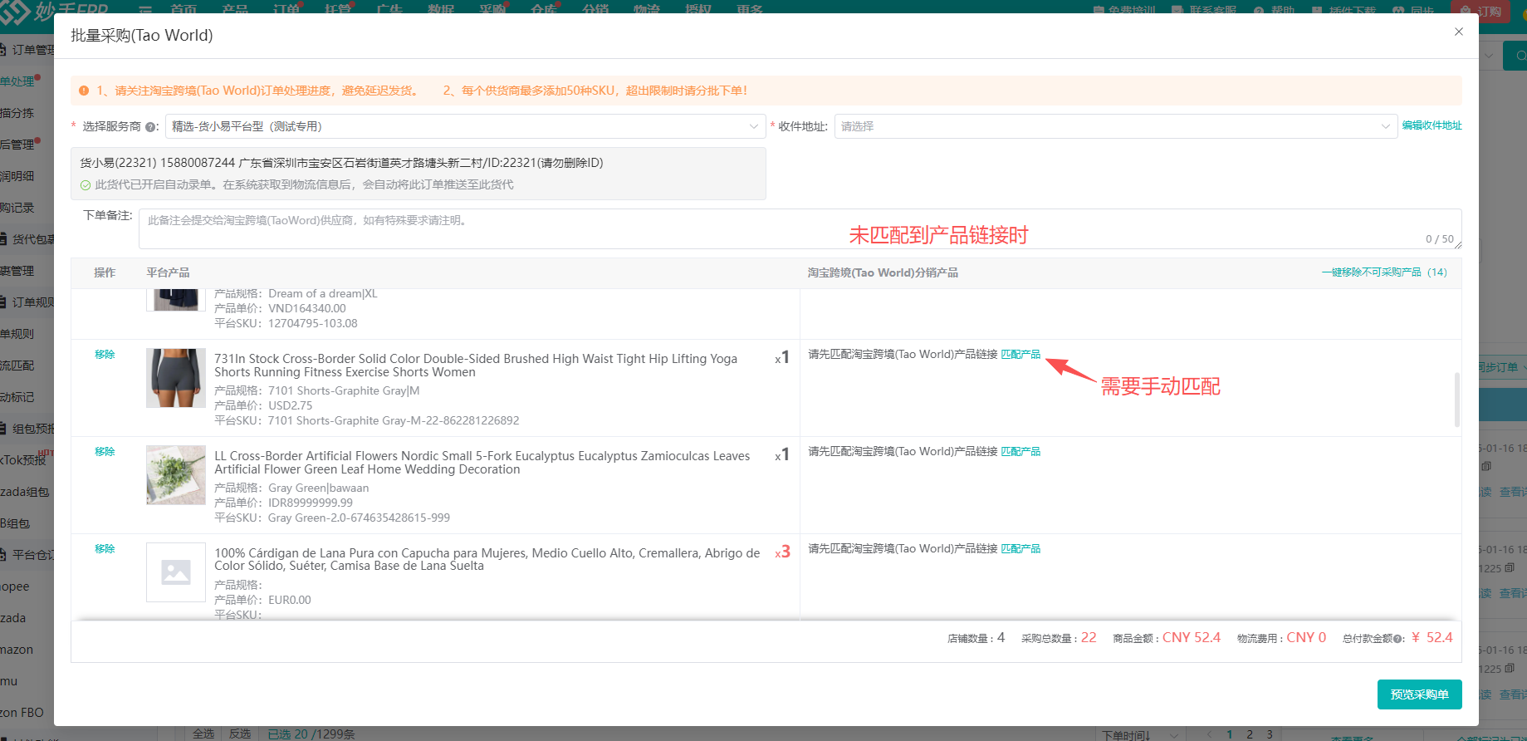Remove the Cárdigan de Lana product row
1527x741 pixels.
105,549
